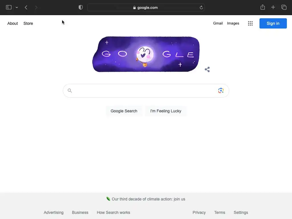292x219 pixels.
Task: Show the tab overview
Action: [284, 7]
